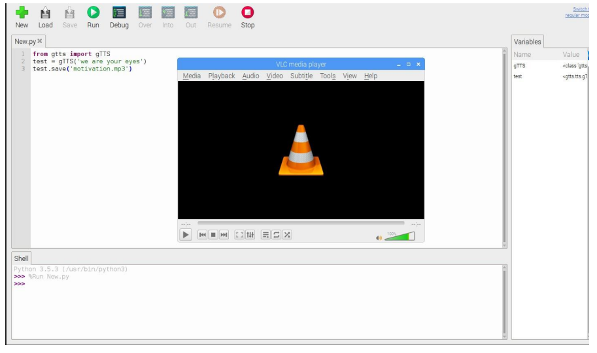Select the gTTS variable row
This screenshot has height=353, width=597.
pyautogui.click(x=550, y=66)
